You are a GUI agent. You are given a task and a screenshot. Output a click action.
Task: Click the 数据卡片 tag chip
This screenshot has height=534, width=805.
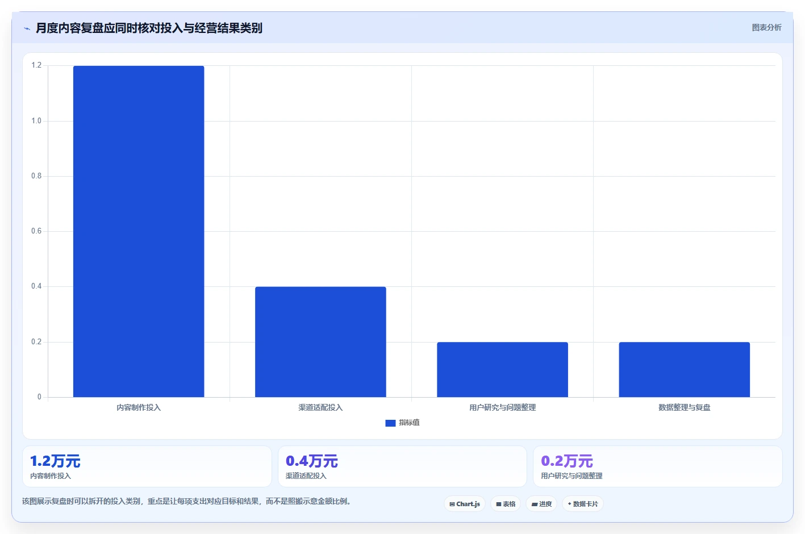(583, 504)
